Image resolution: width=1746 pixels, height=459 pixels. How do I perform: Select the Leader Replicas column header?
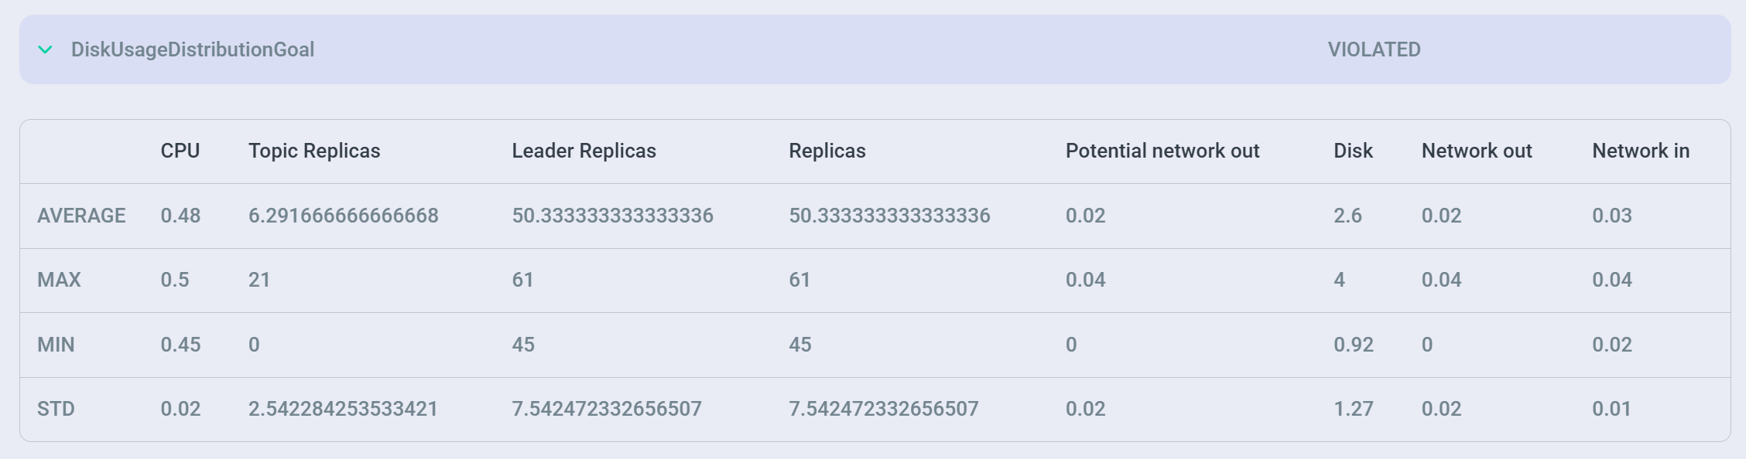click(x=583, y=151)
